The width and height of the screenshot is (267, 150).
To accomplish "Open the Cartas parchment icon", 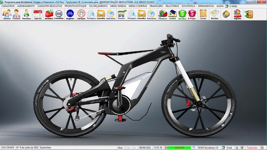I will click(x=203, y=14).
